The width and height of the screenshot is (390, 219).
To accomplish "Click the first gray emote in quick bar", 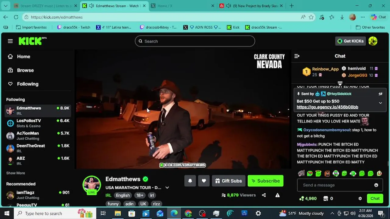I will pos(301,173).
